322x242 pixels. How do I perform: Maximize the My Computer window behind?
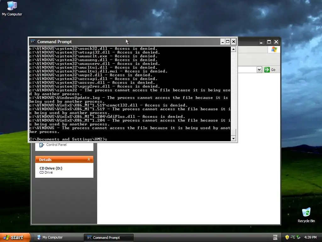pyautogui.click(x=269, y=42)
